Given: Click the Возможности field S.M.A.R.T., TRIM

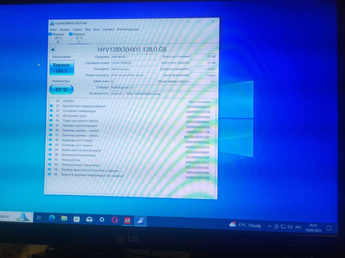Looking at the screenshot, I should pyautogui.click(x=163, y=94).
